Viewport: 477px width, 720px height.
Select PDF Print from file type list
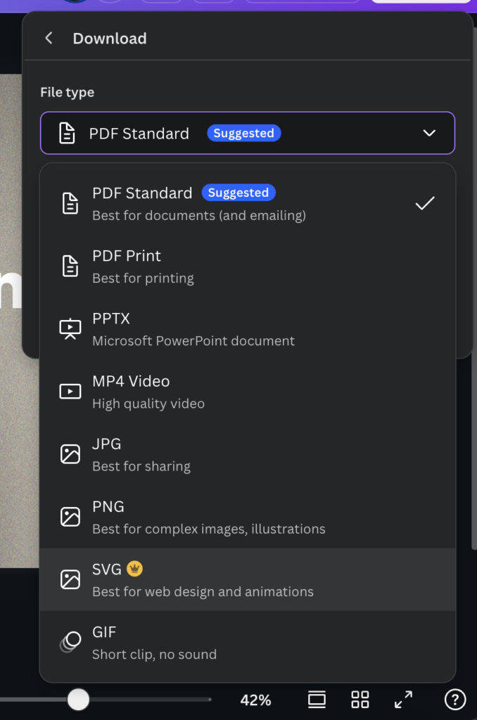[x=246, y=266]
